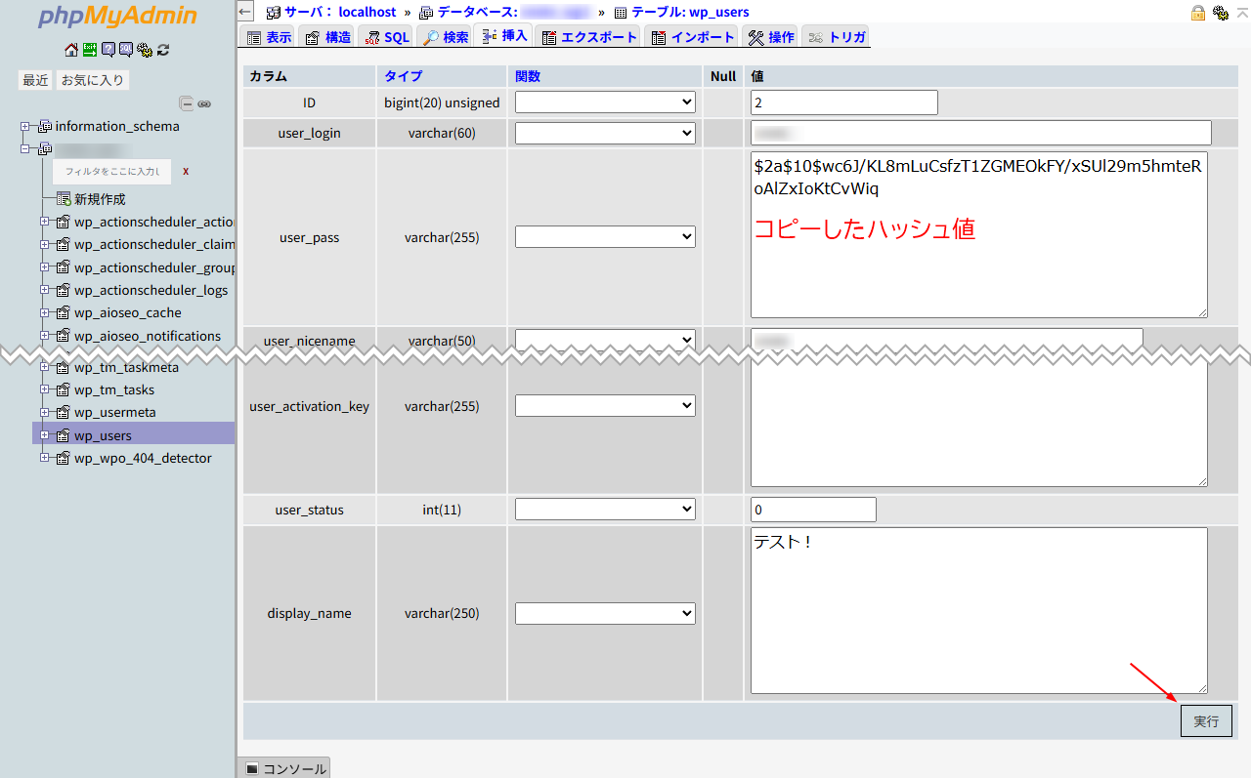
Task: Click the user_pass hash value textarea
Action: 979,234
